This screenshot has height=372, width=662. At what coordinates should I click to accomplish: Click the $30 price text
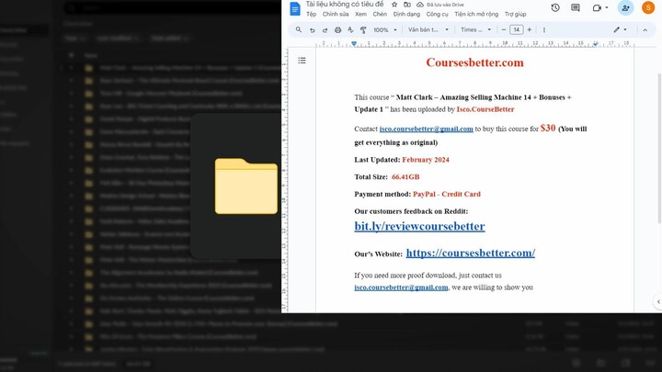pos(548,128)
